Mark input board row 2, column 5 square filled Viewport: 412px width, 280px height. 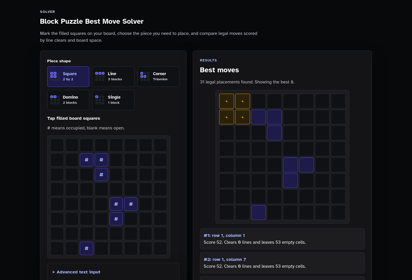click(116, 160)
